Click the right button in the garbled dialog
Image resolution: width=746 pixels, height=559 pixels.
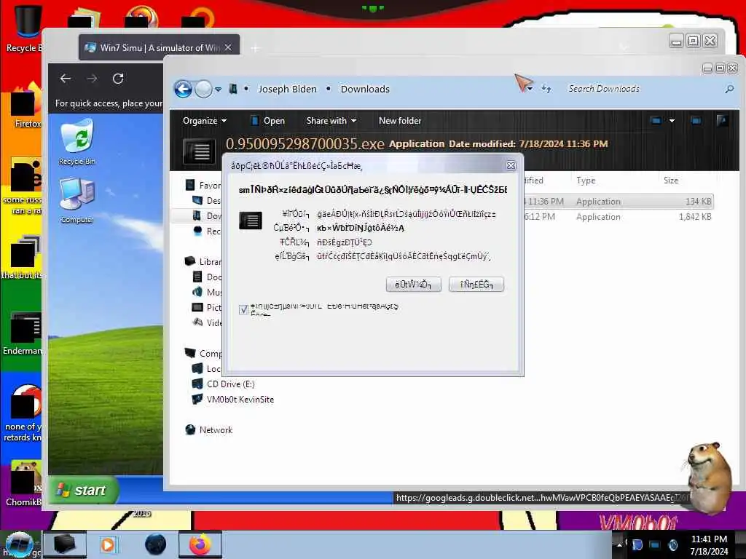click(476, 285)
